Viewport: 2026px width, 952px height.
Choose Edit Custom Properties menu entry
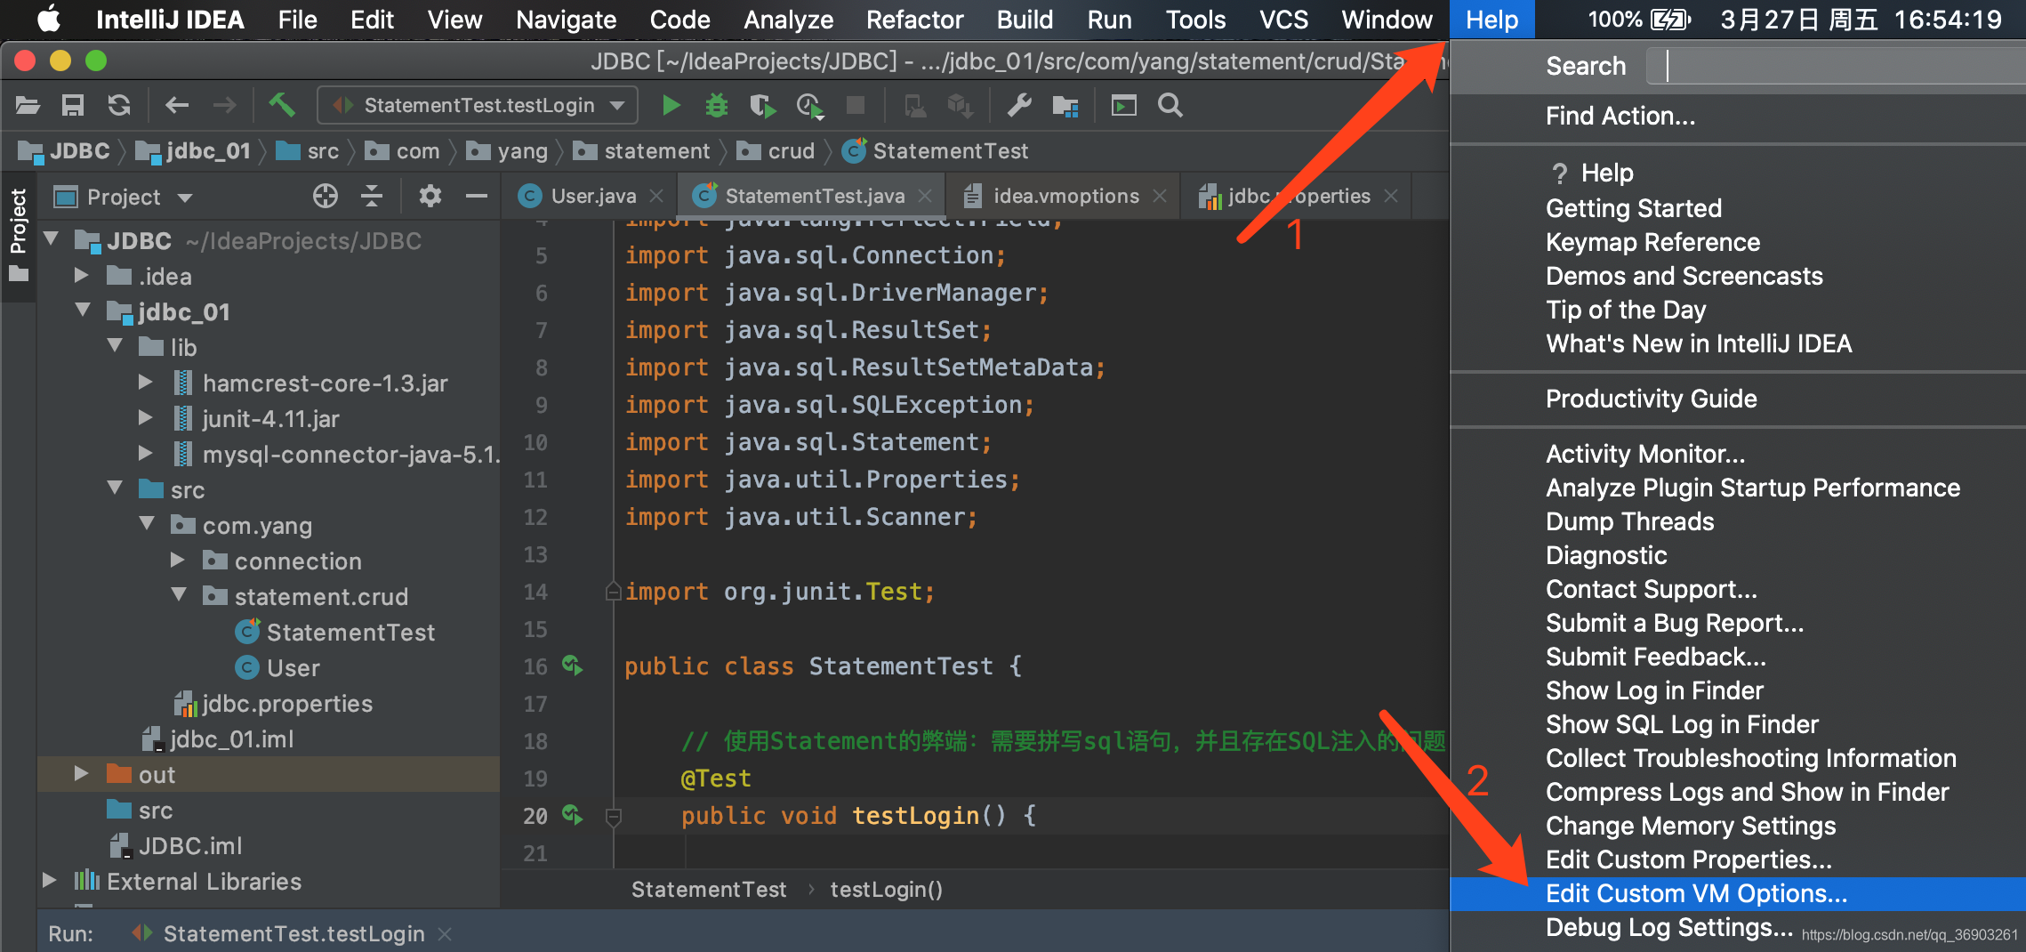(x=1738, y=859)
